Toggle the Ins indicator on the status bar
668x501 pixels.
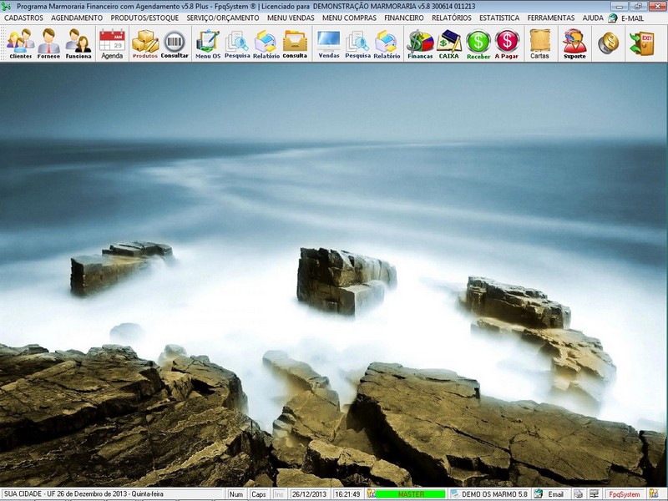(277, 493)
